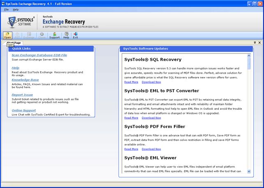Image resolution: width=264 pixels, height=188 pixels.
Task: Click Download Now under SQL Recovery
Action: point(151,82)
